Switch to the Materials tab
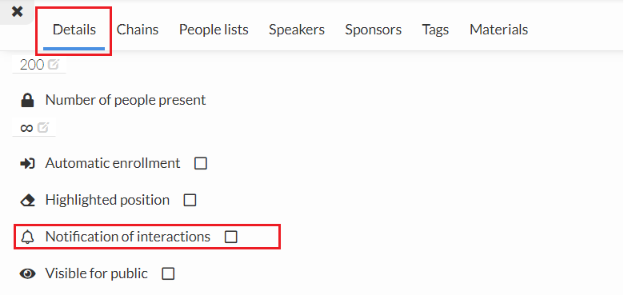 498,30
